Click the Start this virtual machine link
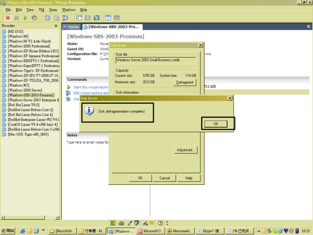The image size is (313, 235). click(91, 87)
